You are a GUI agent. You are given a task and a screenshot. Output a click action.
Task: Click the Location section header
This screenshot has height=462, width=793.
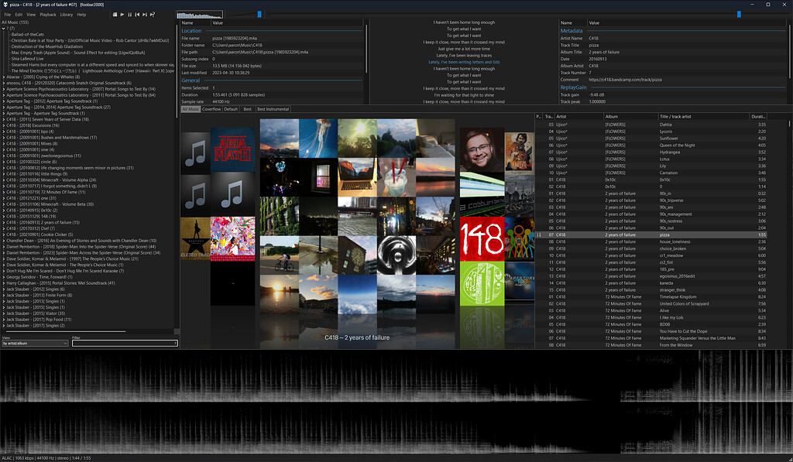[191, 31]
